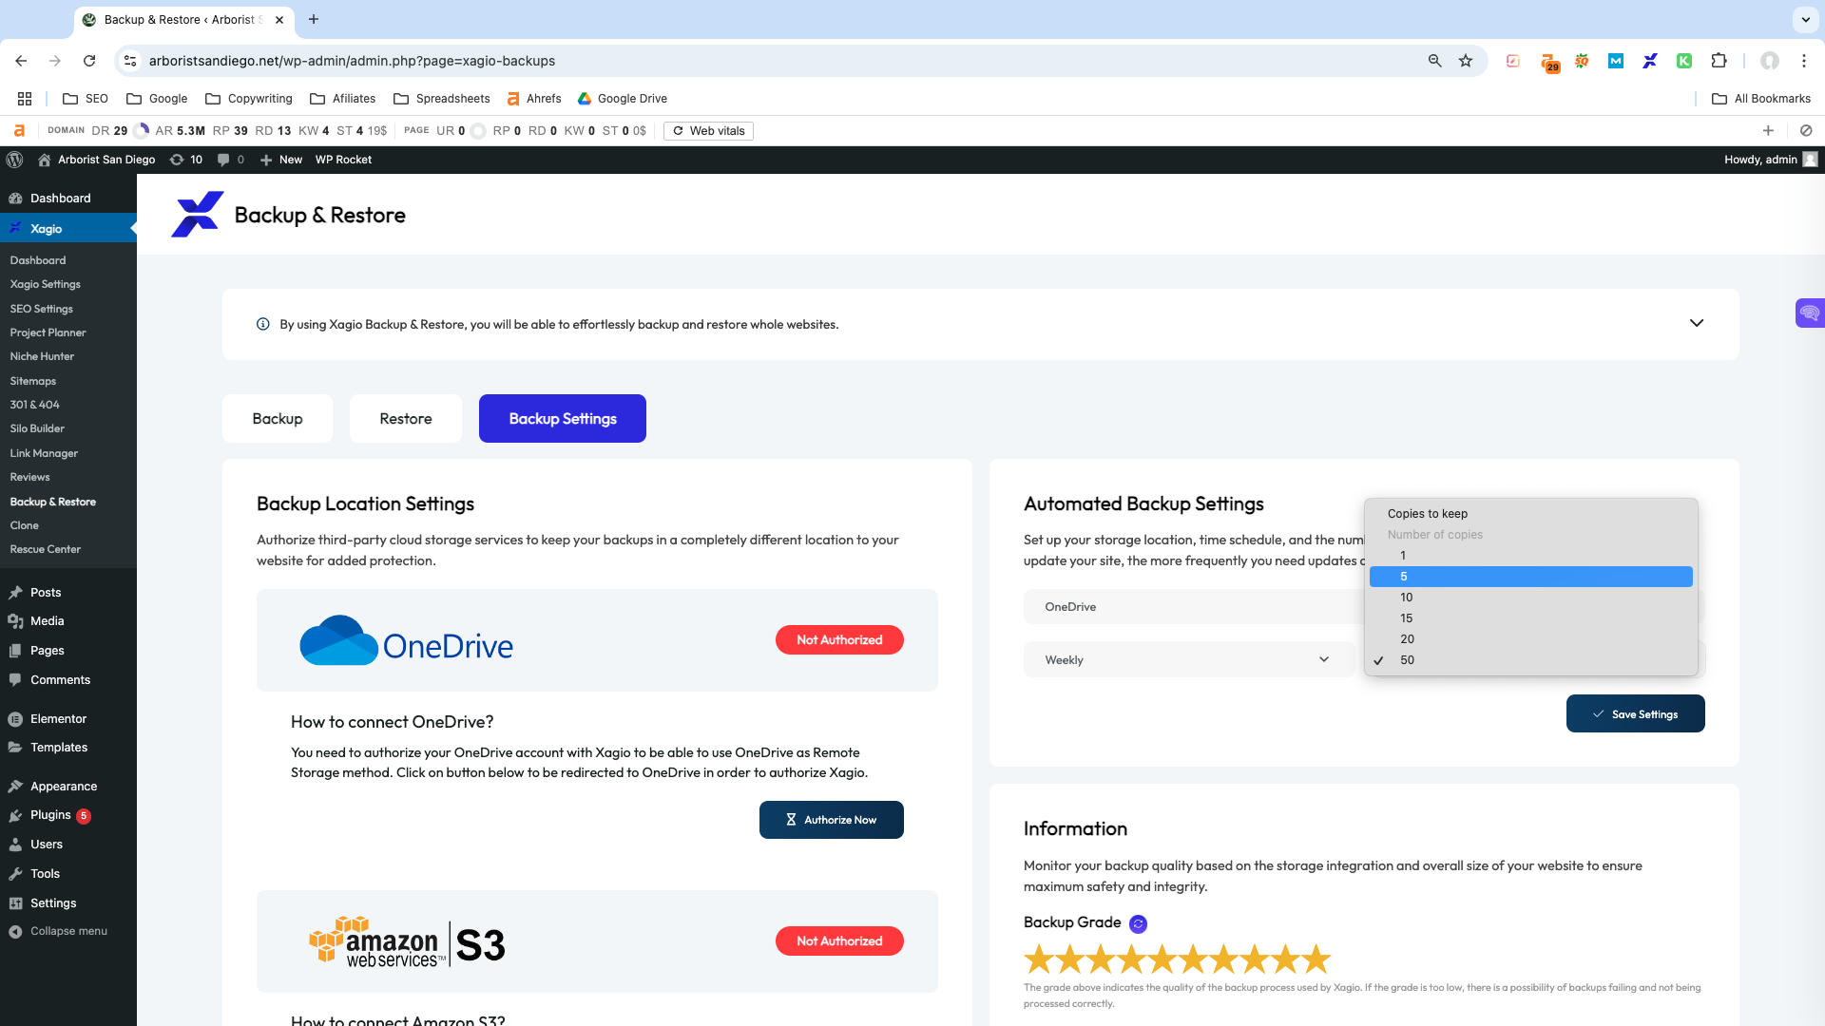
Task: Click the info icon in the notice banner
Action: [263, 324]
